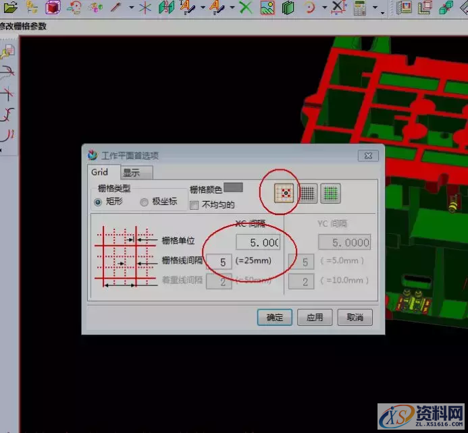The width and height of the screenshot is (468, 433).
Task: Click the 取消 cancel button
Action: coord(355,318)
